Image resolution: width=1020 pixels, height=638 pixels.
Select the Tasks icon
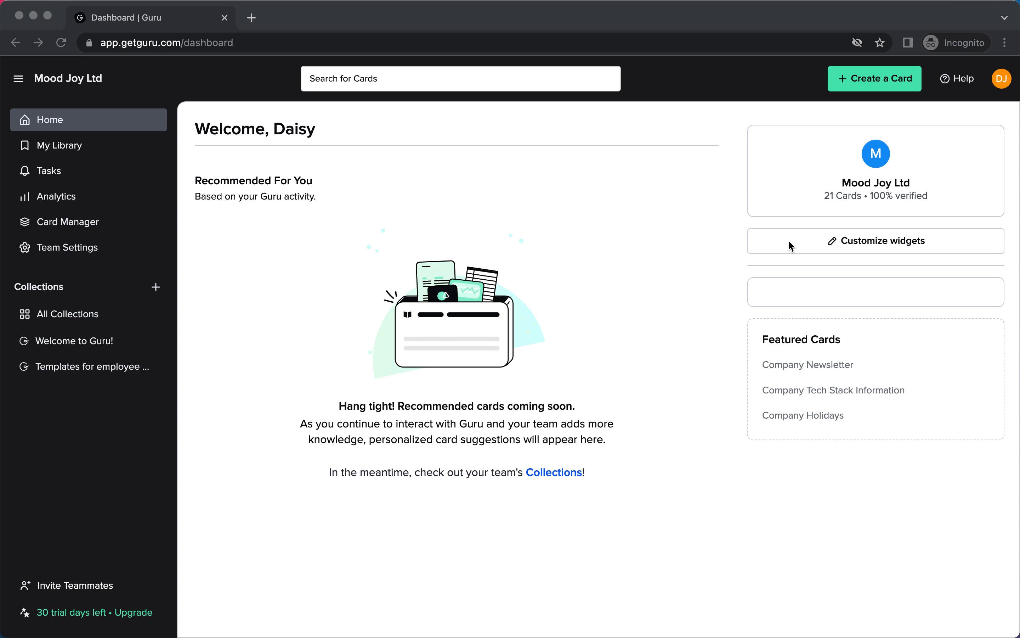24,170
